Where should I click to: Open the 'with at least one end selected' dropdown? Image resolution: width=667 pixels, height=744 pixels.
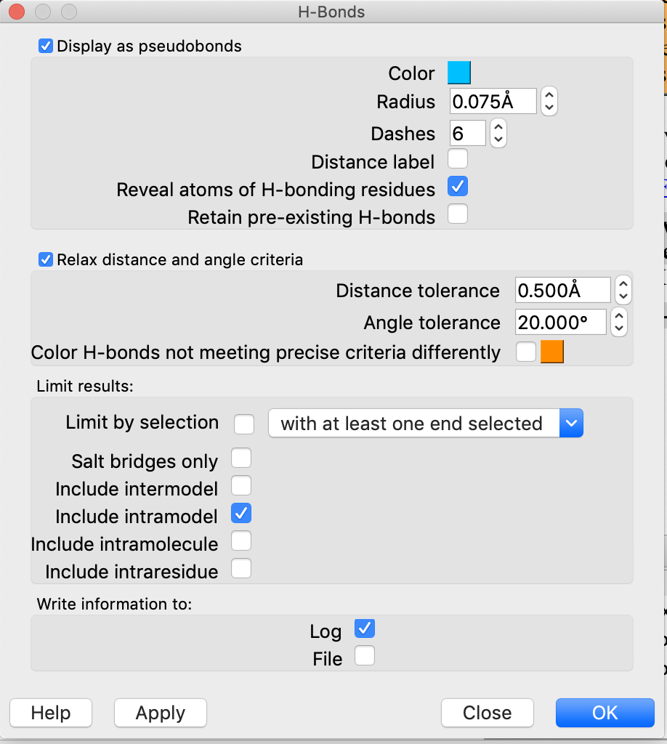(x=426, y=424)
